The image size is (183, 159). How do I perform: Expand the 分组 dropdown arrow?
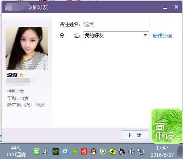tap(145, 35)
